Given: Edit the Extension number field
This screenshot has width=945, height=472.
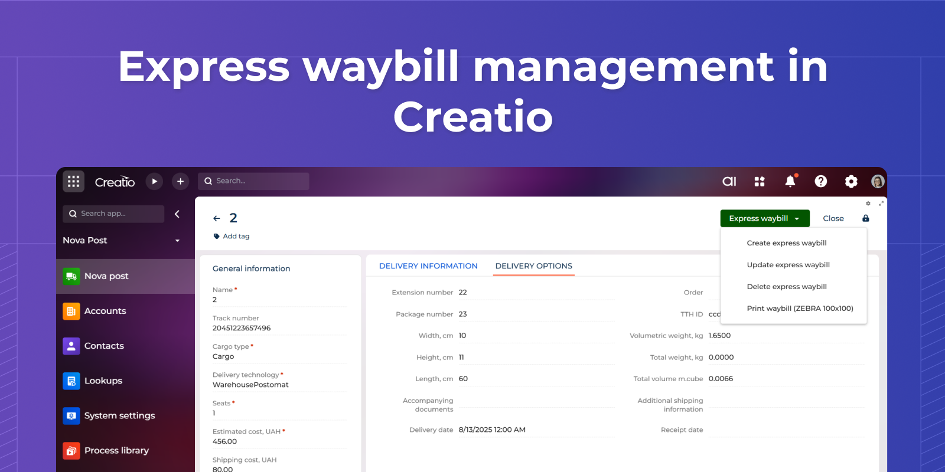Looking at the screenshot, I should click(536, 293).
